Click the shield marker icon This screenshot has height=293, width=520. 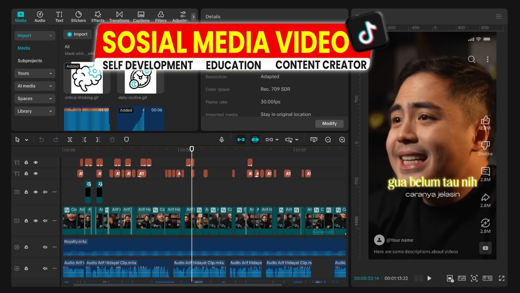click(126, 140)
